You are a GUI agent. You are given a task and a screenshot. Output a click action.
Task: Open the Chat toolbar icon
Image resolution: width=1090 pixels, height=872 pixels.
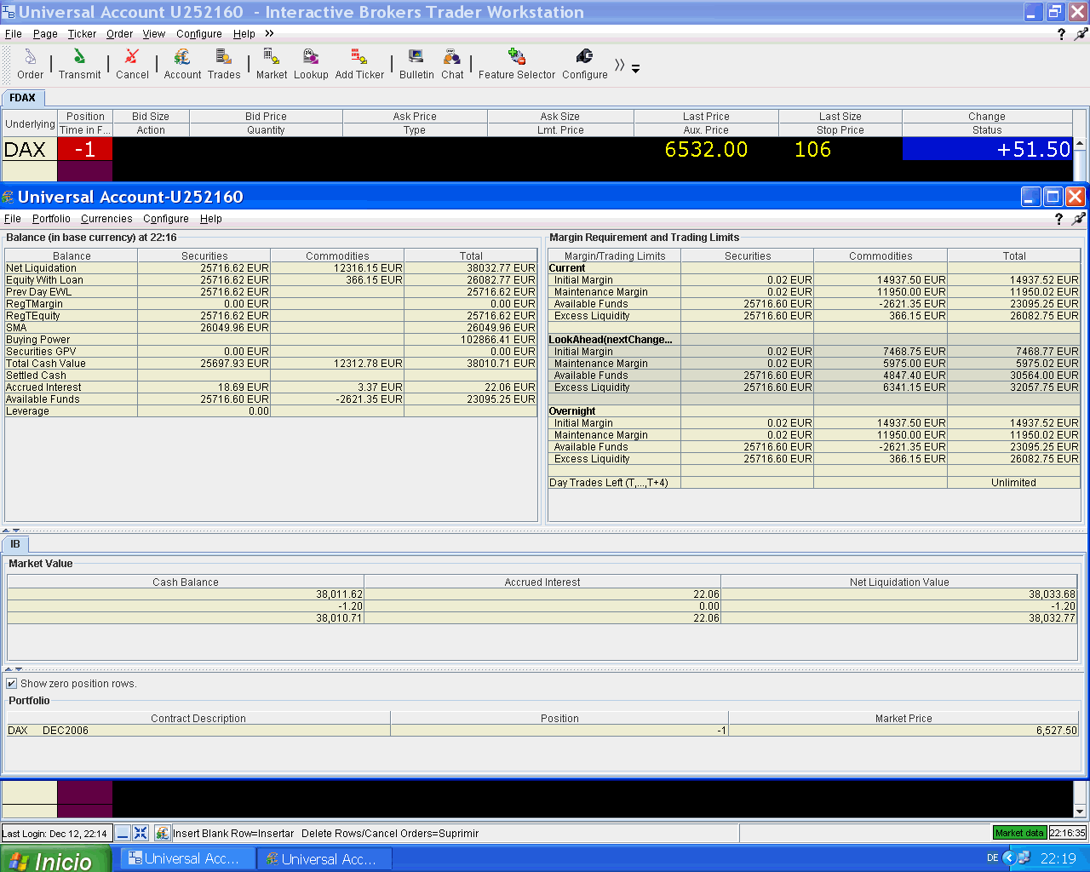pos(452,64)
